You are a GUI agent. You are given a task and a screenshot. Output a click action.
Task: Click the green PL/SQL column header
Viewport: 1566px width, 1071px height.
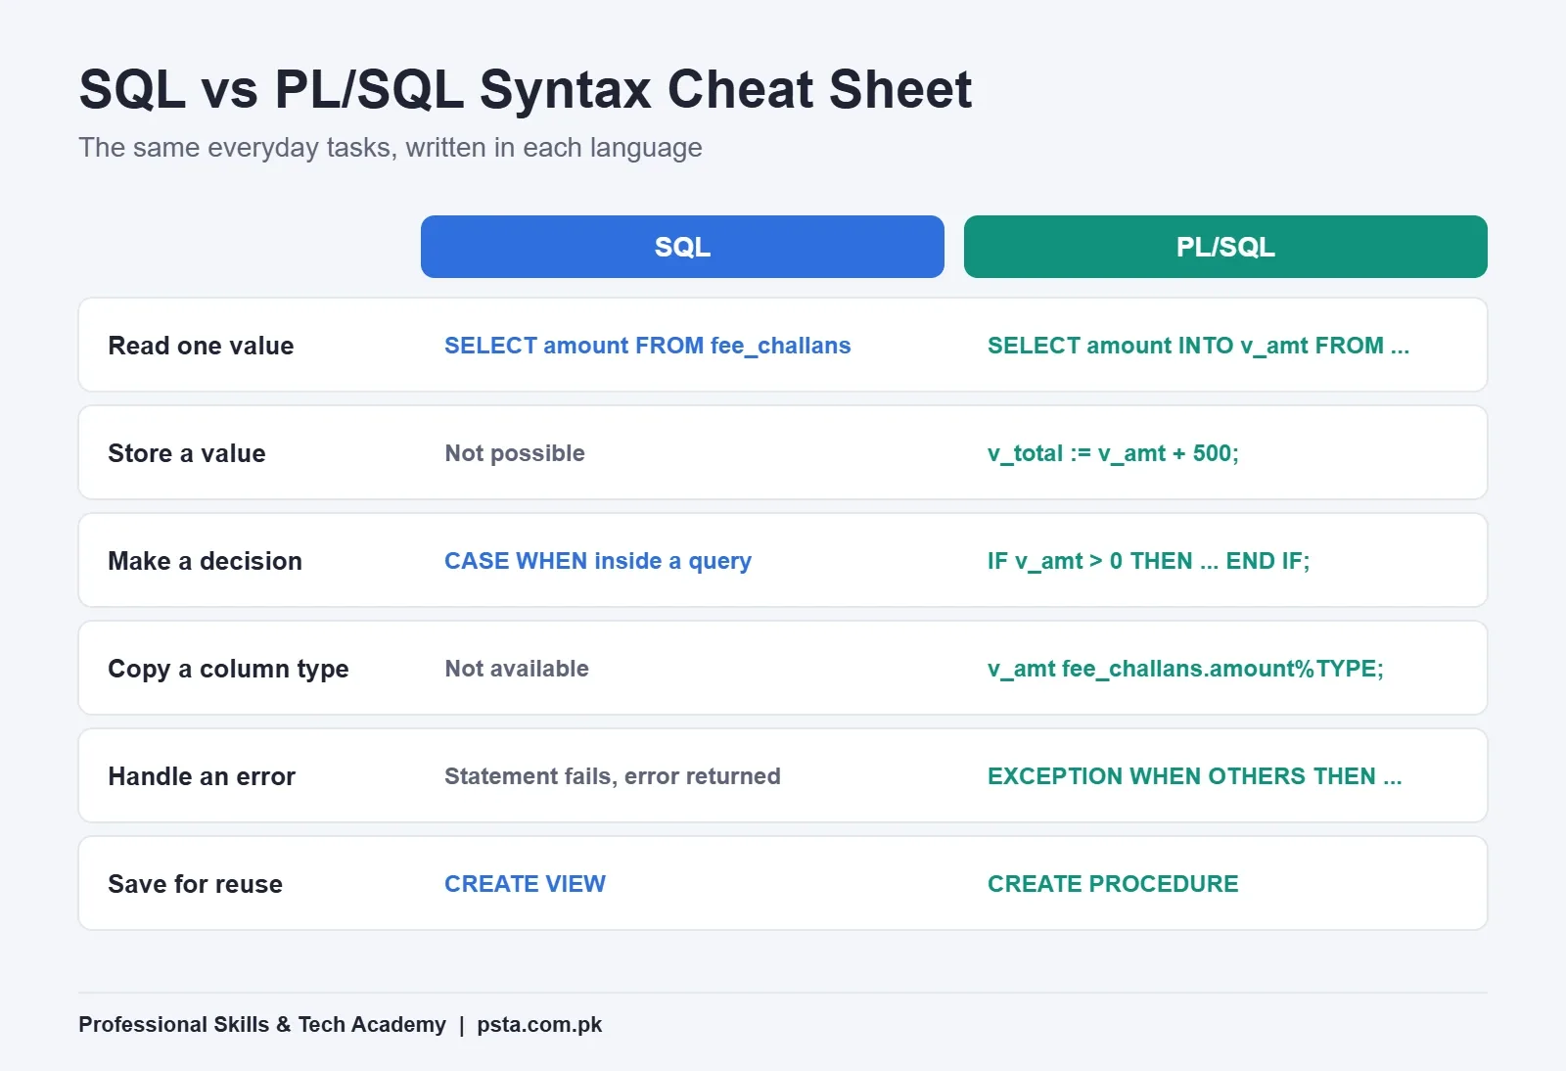point(1225,247)
